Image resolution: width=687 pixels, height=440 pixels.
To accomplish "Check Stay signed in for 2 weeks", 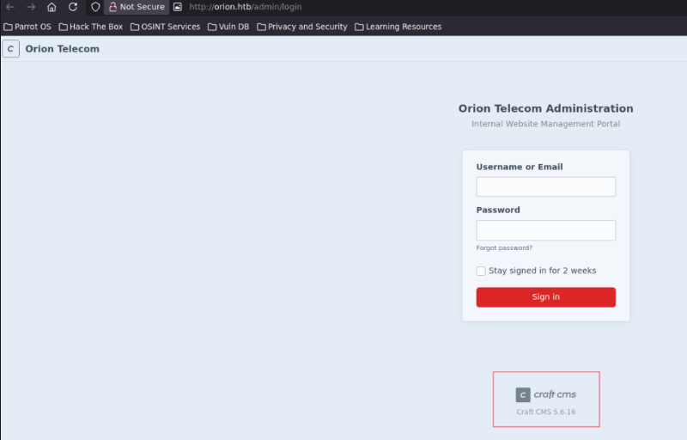I will click(x=481, y=271).
